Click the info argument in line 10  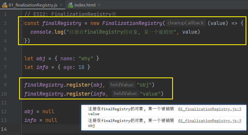point(99,94)
